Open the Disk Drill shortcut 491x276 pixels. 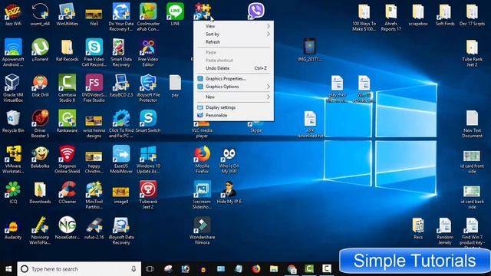click(40, 85)
